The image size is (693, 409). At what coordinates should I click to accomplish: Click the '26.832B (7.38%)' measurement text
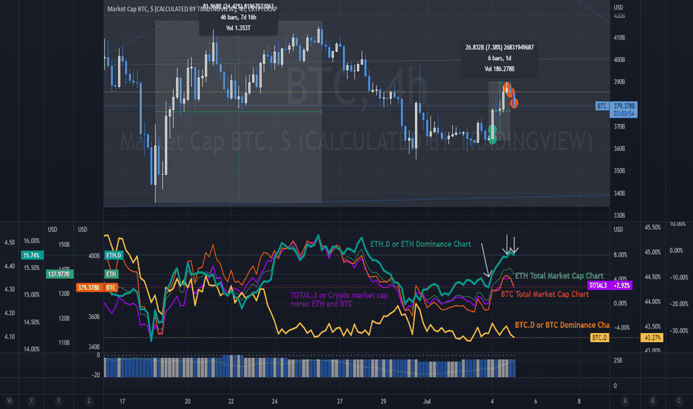[x=500, y=48]
